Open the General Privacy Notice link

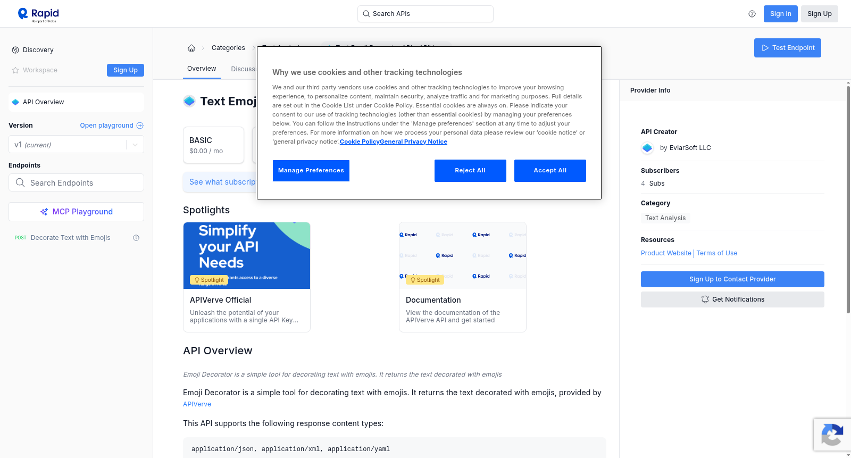pos(413,141)
